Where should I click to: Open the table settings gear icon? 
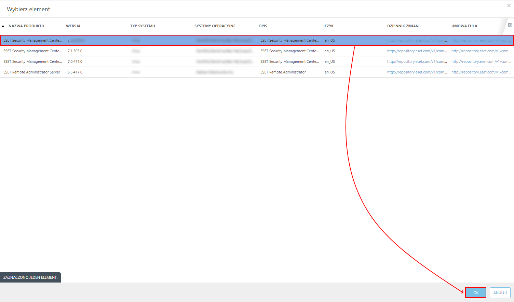(510, 25)
